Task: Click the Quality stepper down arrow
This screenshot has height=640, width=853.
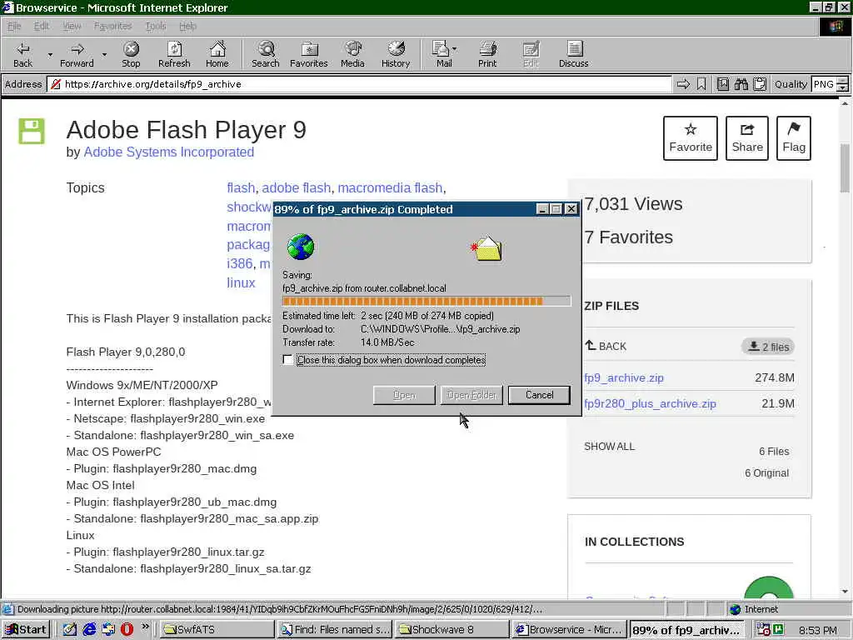Action: click(843, 87)
